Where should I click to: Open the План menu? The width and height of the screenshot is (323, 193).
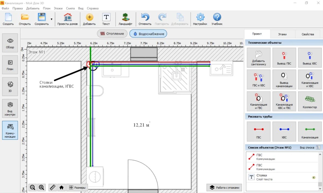pos(47,8)
